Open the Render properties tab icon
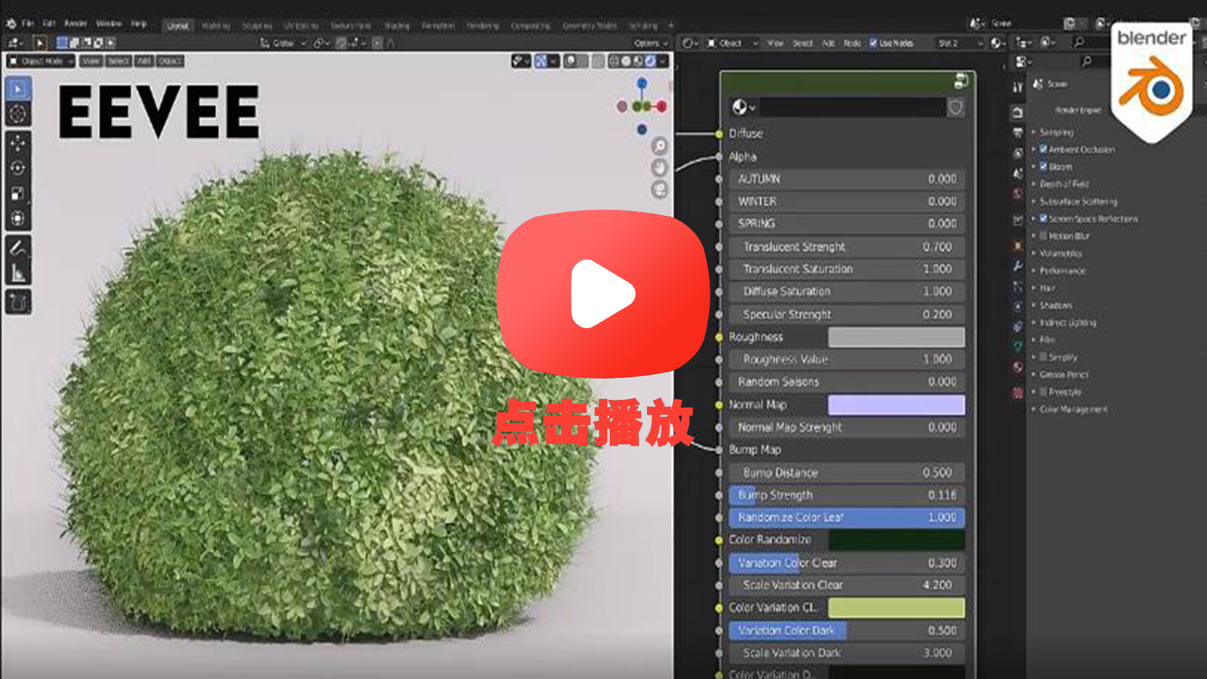The height and width of the screenshot is (679, 1207). pos(1018,113)
